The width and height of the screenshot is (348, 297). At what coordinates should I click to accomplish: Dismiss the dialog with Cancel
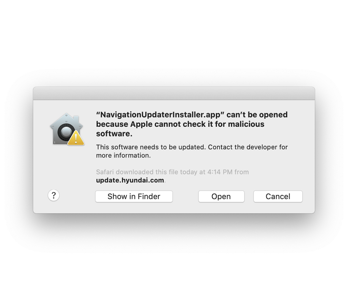(278, 196)
